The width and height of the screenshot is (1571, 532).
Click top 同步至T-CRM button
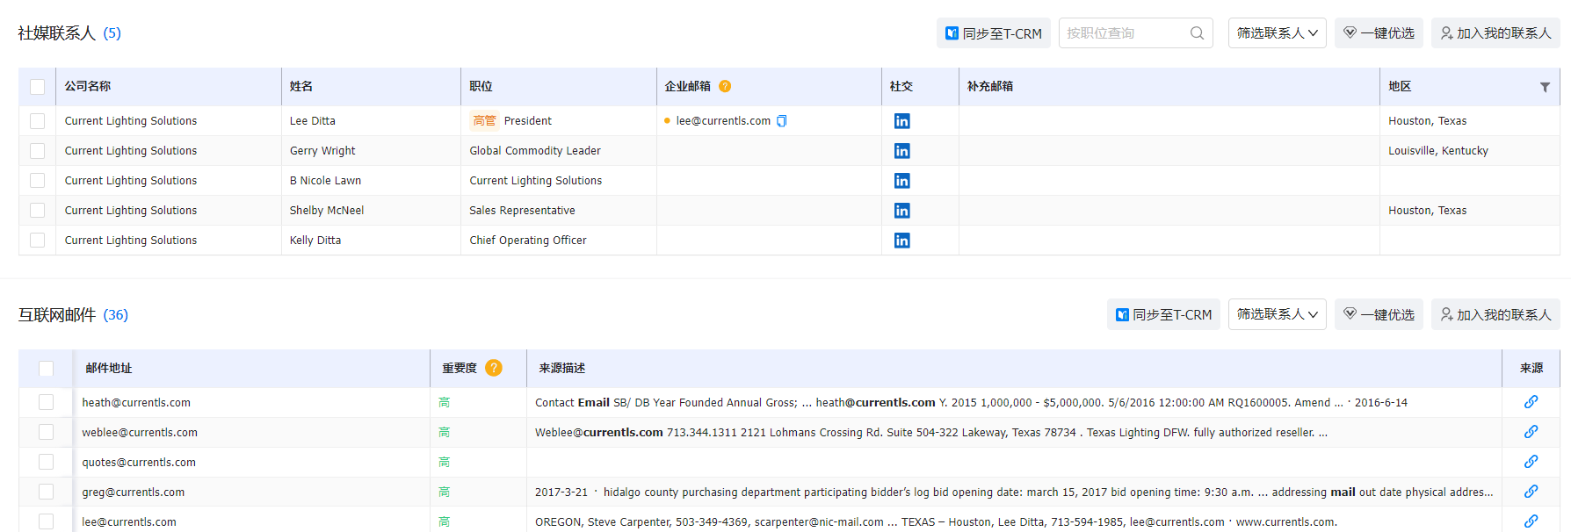(993, 33)
